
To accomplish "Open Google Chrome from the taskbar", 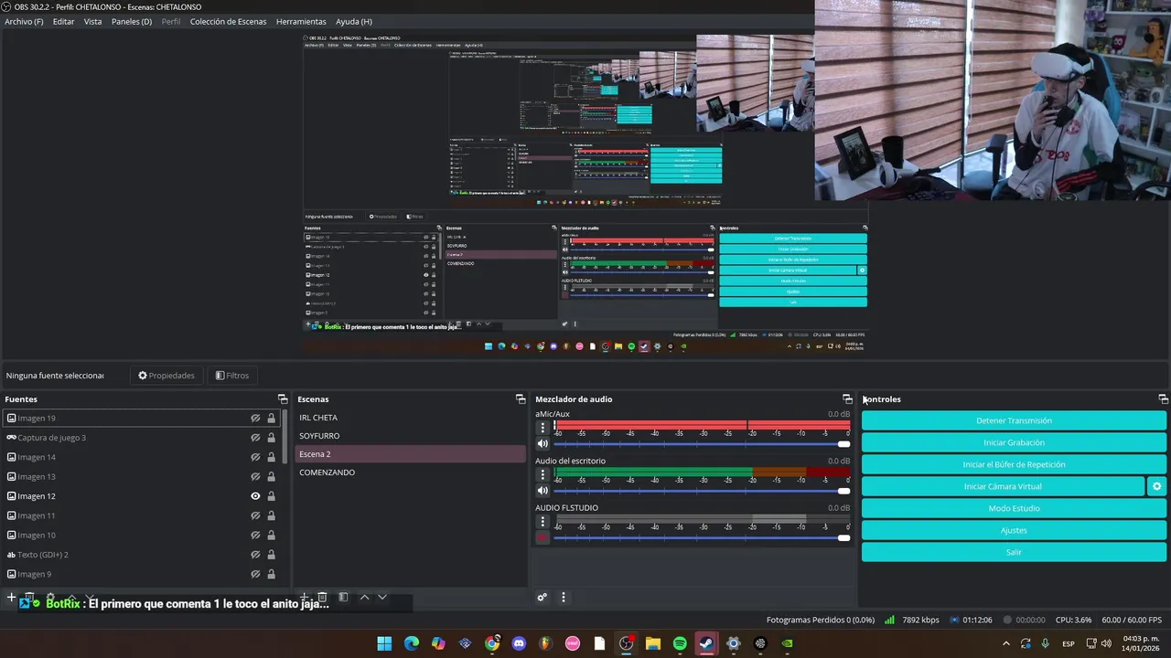I will [x=492, y=643].
